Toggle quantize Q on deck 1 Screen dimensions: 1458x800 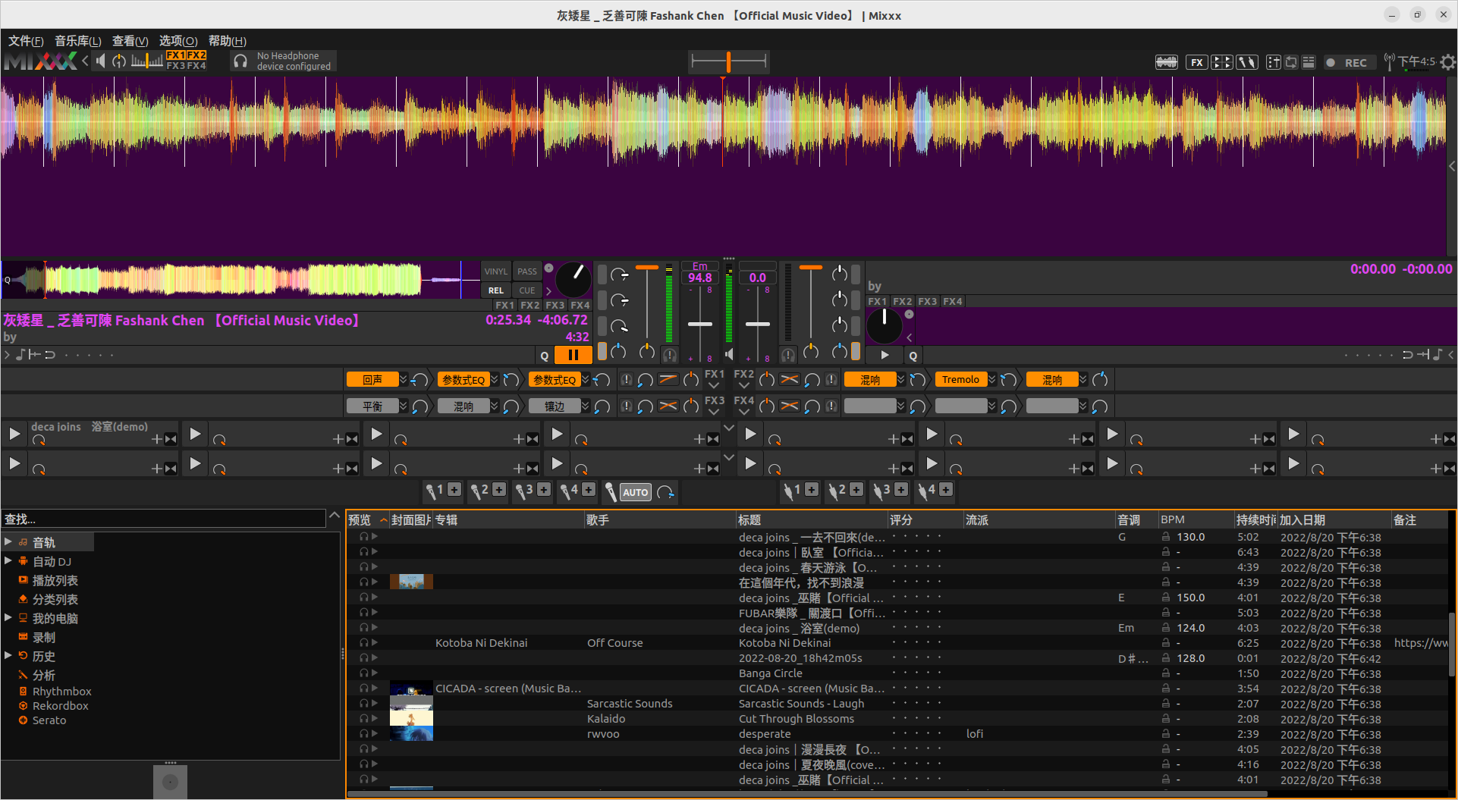[x=544, y=356]
